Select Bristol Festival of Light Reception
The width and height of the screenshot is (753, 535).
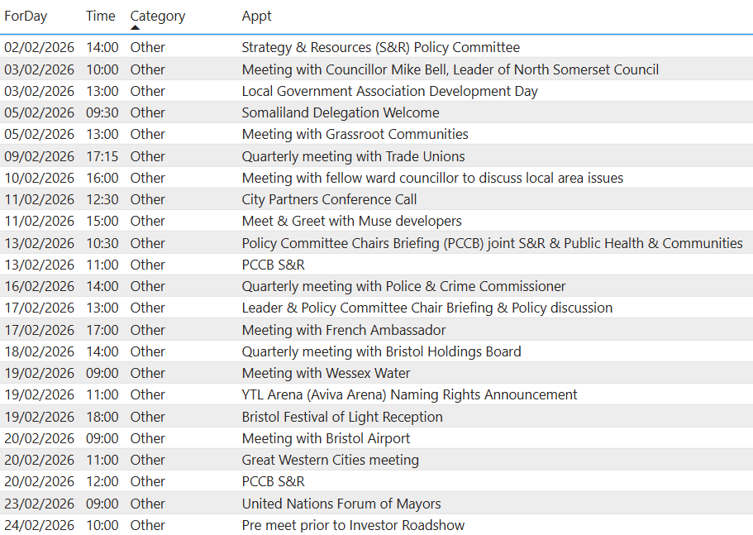click(x=342, y=417)
